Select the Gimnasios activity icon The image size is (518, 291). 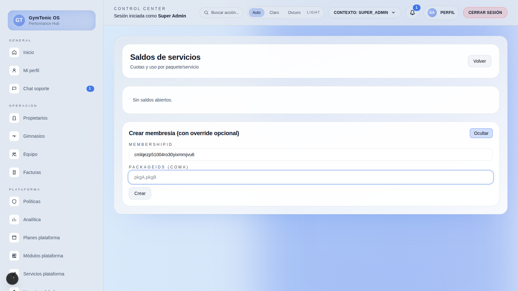14,136
